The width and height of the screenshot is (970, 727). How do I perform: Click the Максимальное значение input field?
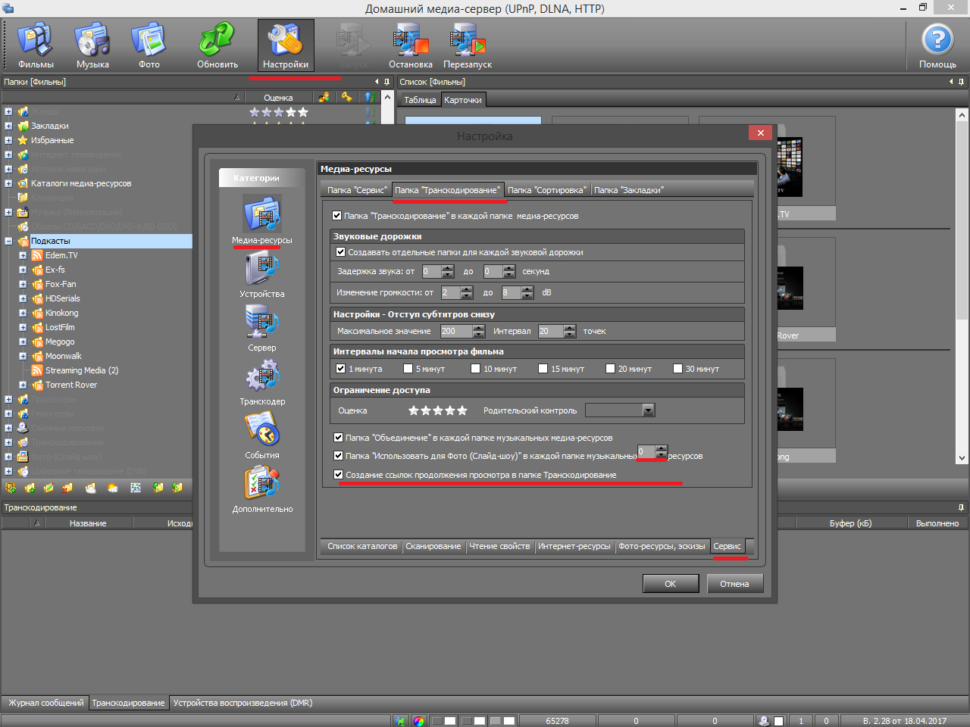click(x=456, y=331)
